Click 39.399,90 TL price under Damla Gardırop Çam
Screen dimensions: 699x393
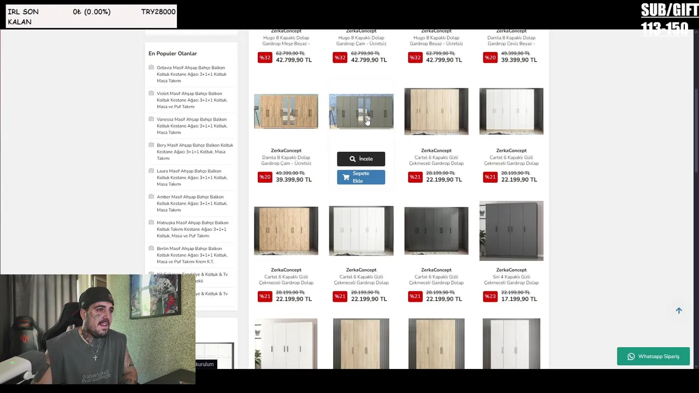tap(294, 180)
